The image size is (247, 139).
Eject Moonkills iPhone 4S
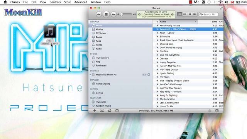[149, 75]
